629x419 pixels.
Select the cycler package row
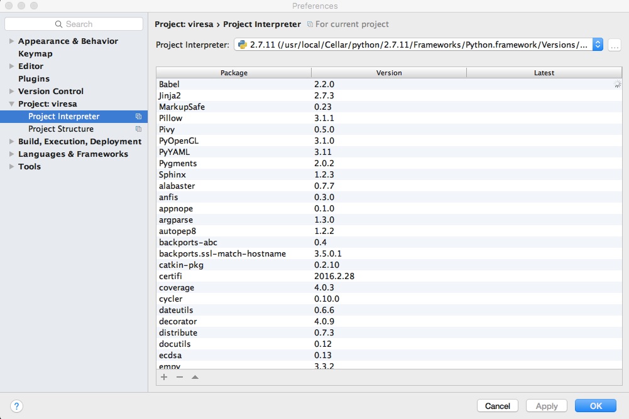pos(389,299)
